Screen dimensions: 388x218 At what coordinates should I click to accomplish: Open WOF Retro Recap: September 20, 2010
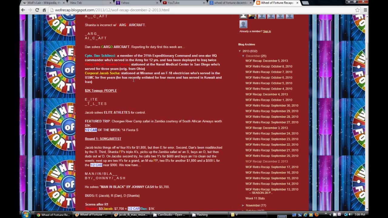(x=272, y=156)
